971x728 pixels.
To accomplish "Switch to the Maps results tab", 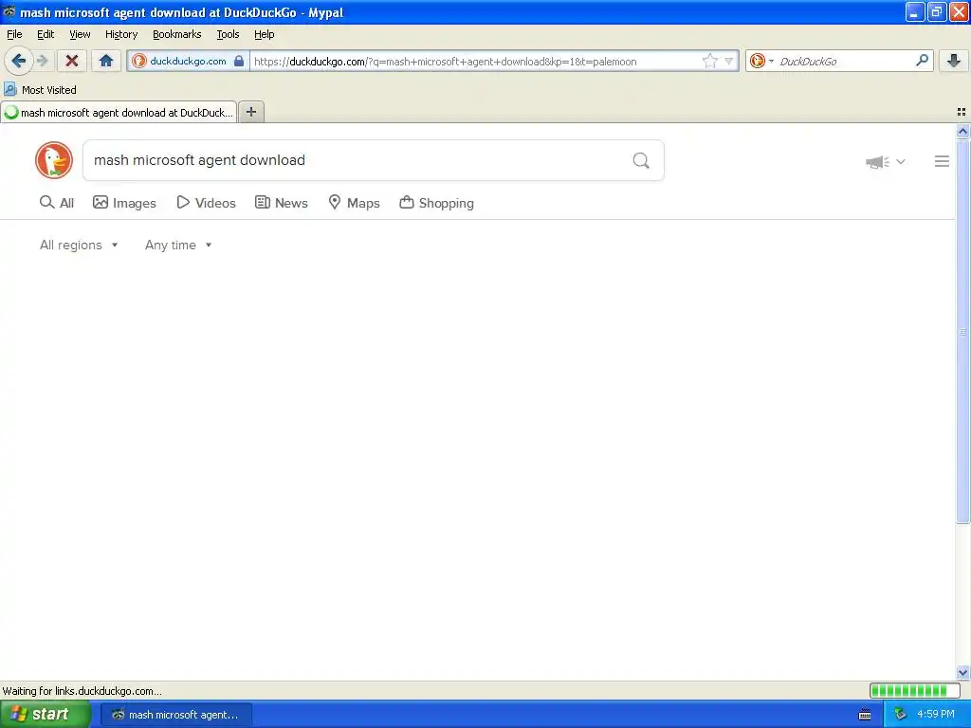I will click(x=354, y=203).
